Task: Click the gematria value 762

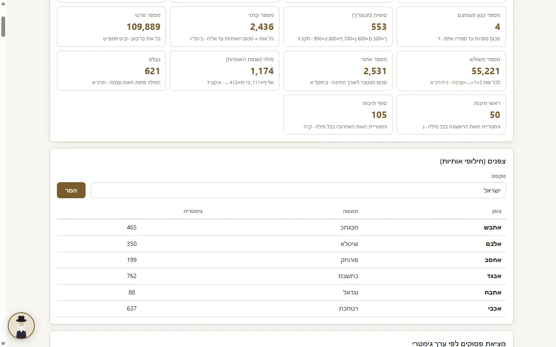Action: coord(132,276)
